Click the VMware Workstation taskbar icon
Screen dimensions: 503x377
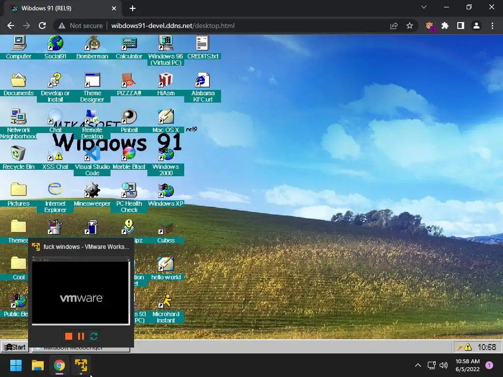[81, 365]
